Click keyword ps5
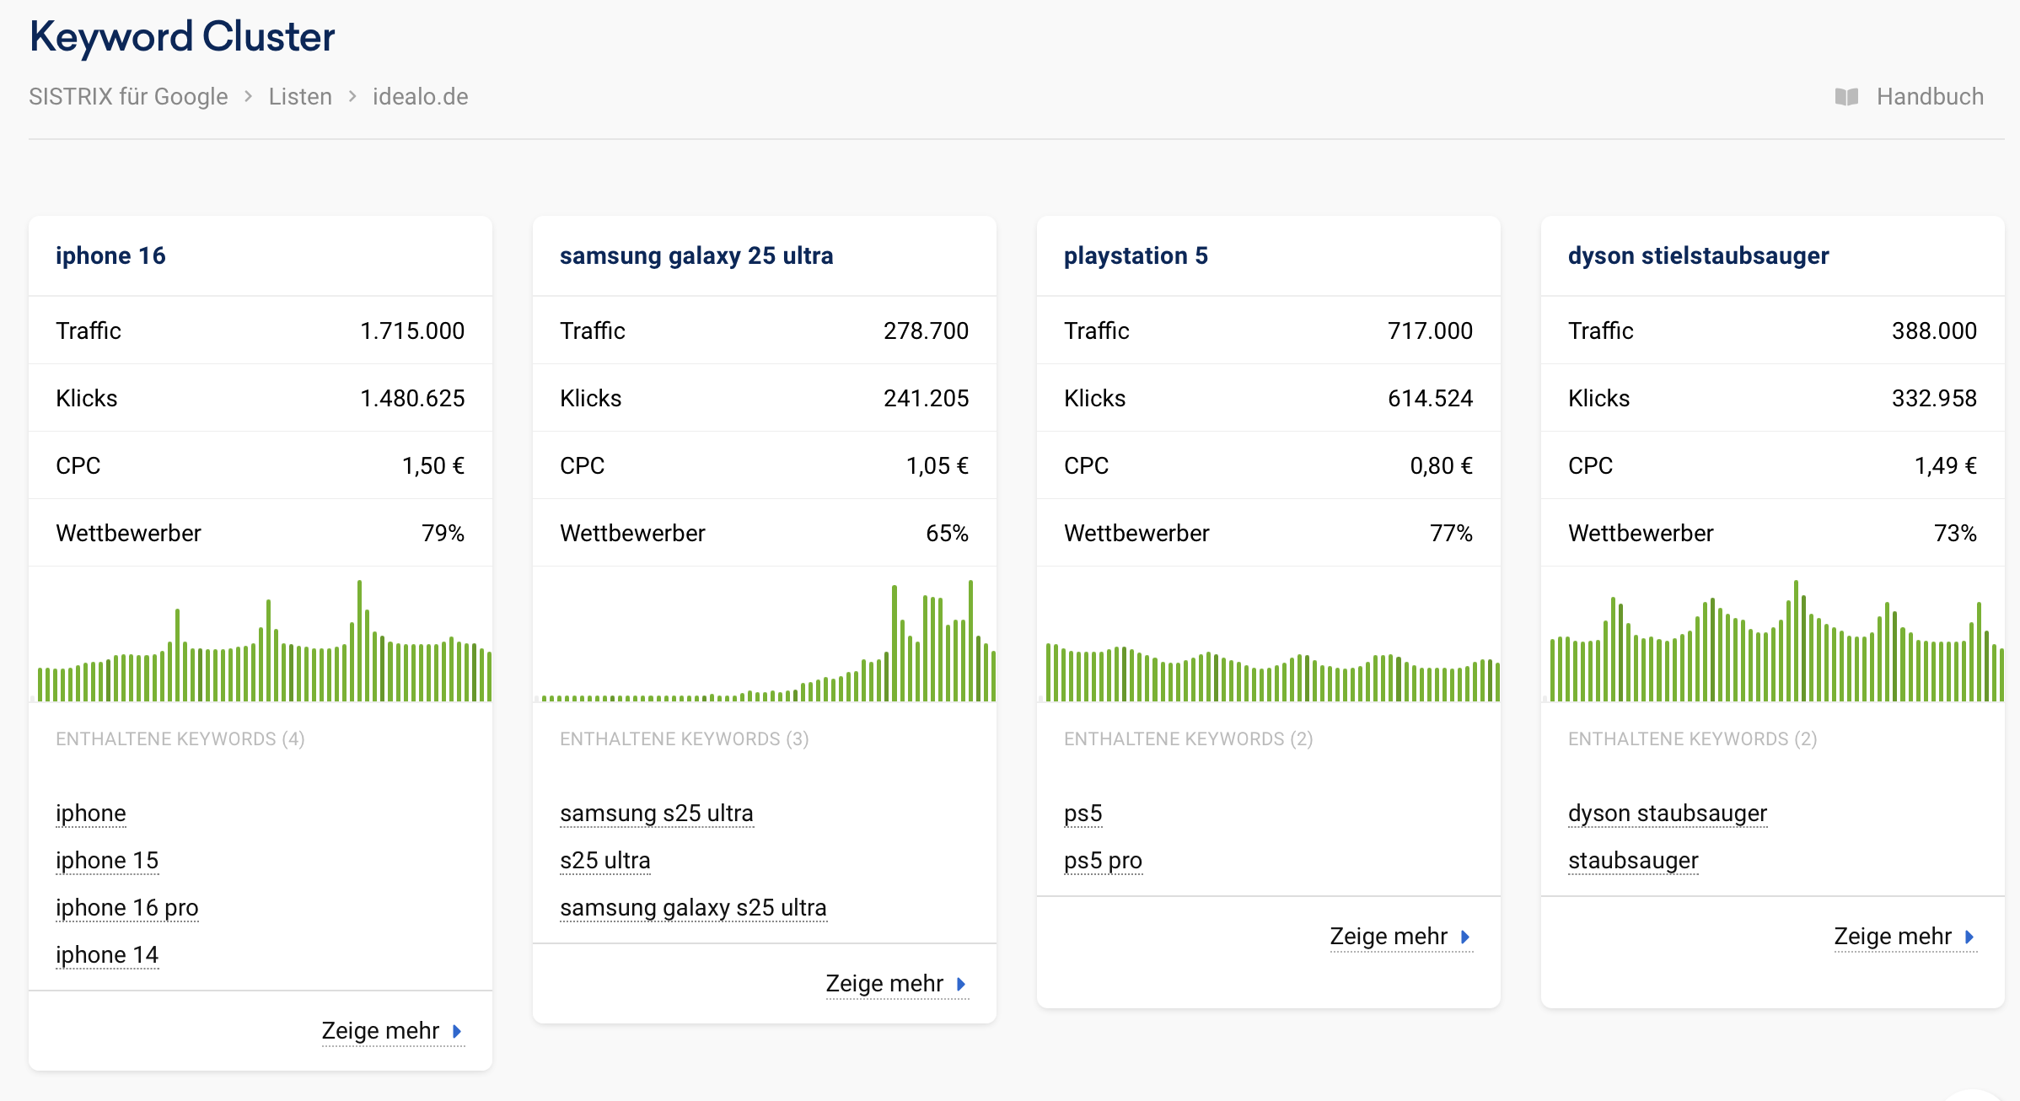This screenshot has width=2020, height=1101. point(1083,814)
